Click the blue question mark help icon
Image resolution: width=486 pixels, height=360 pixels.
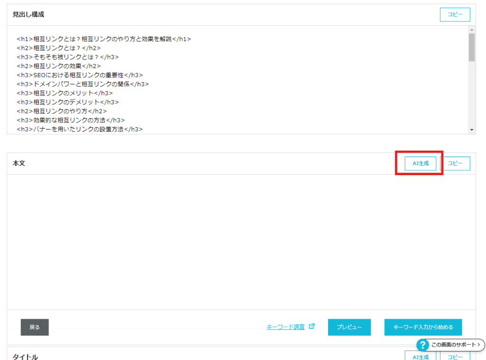(422, 345)
